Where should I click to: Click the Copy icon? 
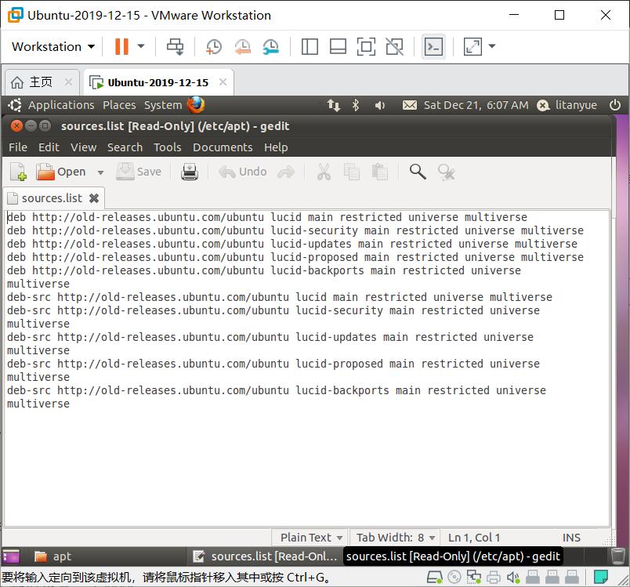(x=352, y=172)
